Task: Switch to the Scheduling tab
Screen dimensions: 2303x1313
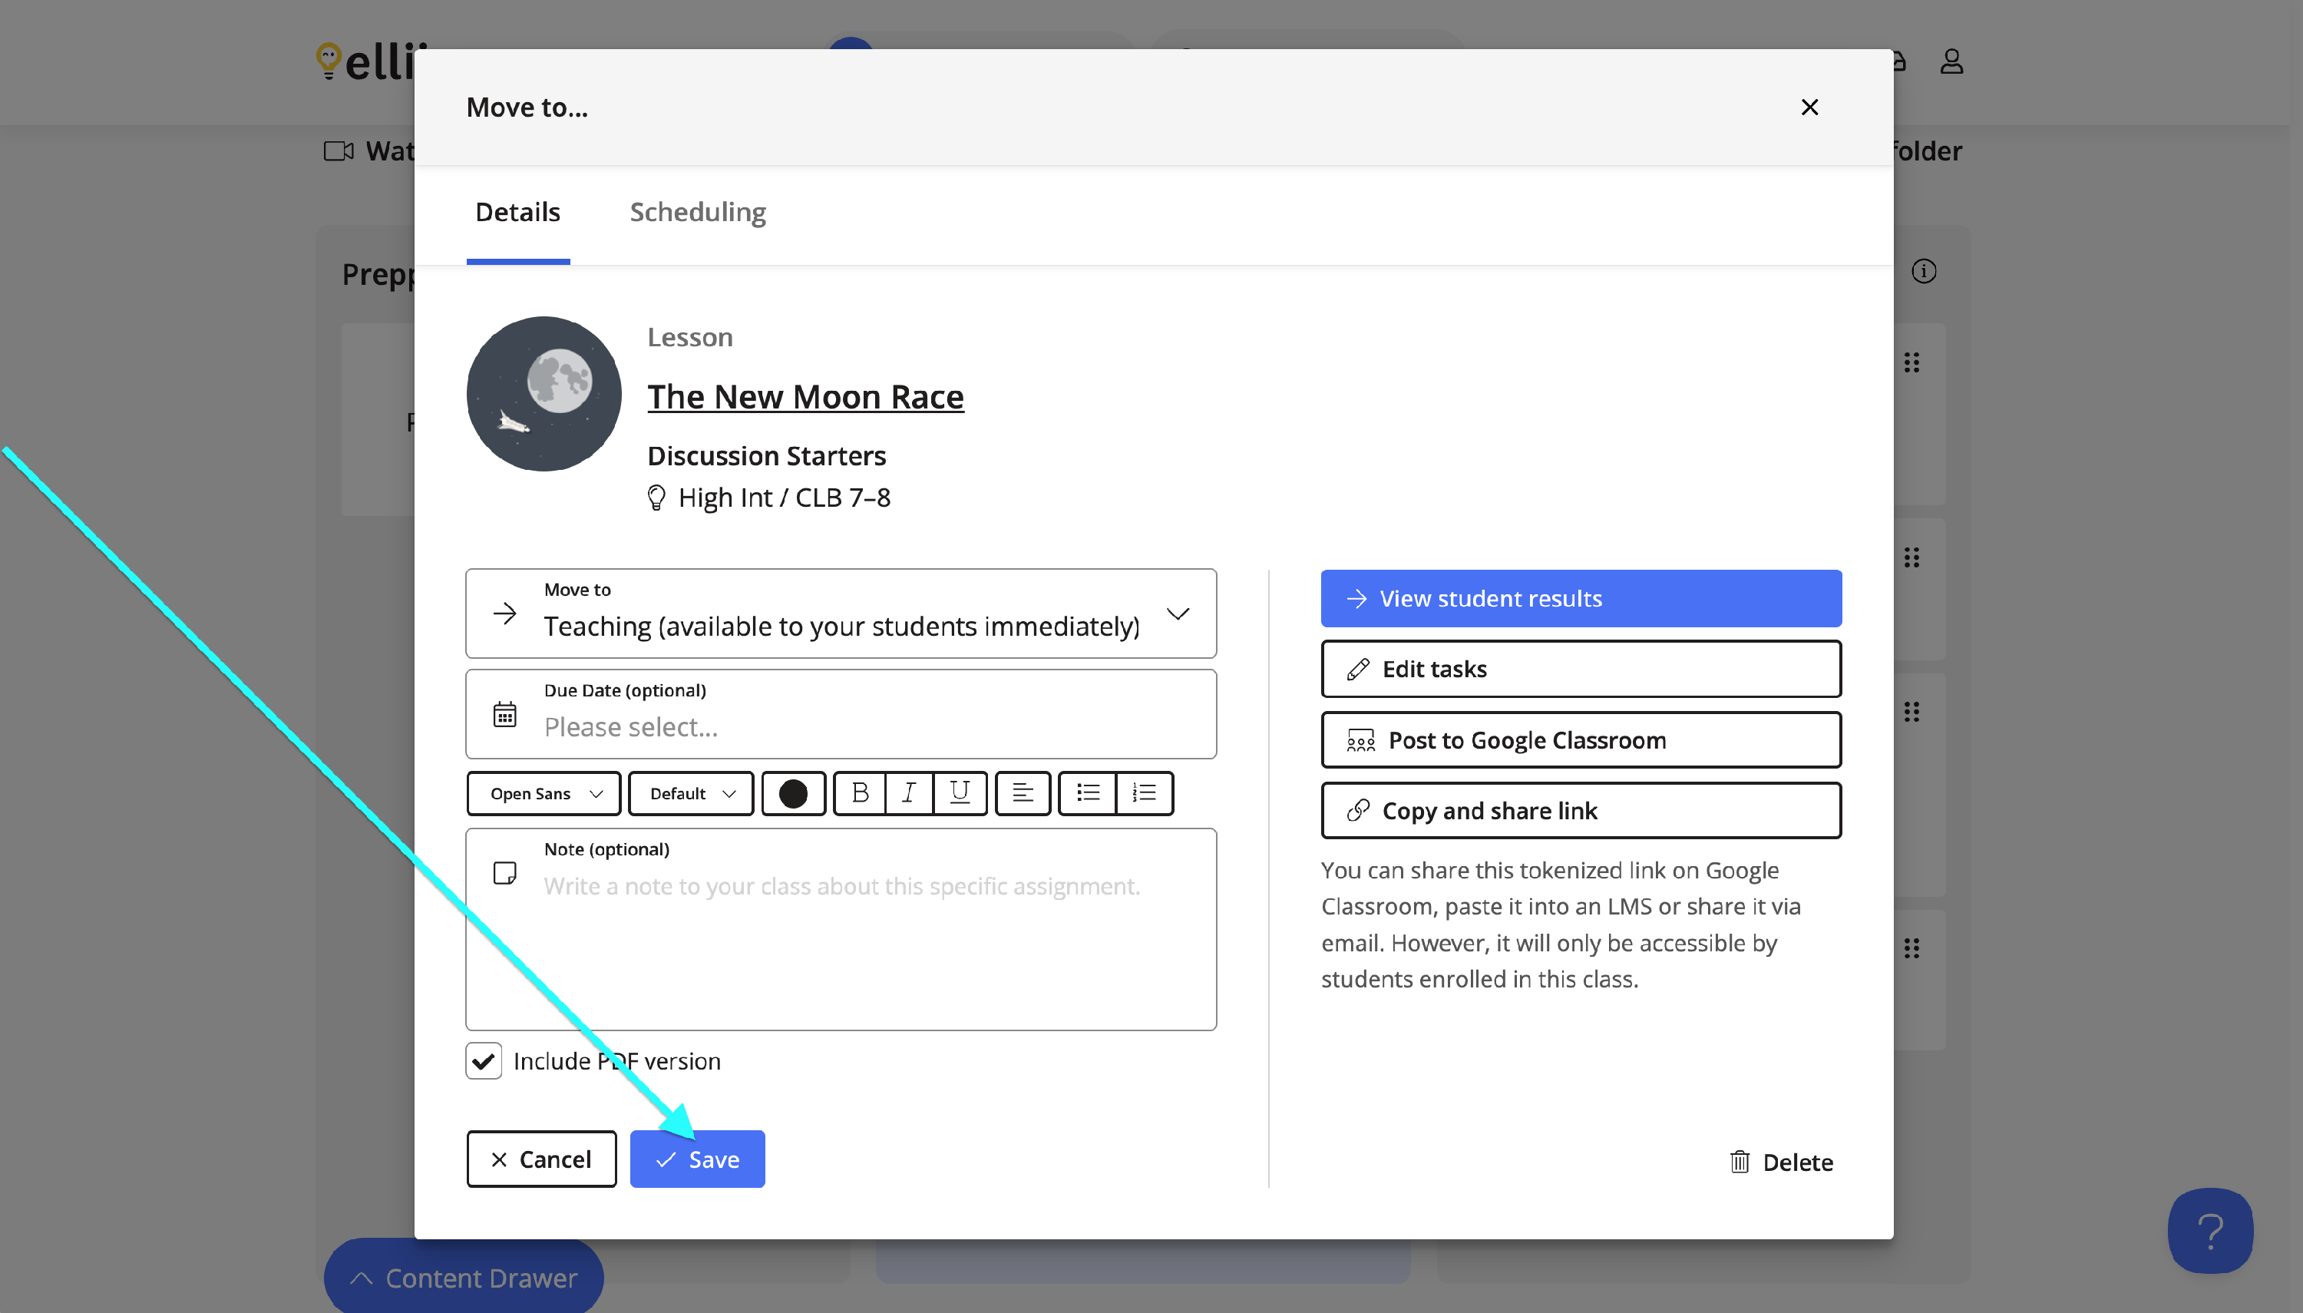Action: point(697,212)
